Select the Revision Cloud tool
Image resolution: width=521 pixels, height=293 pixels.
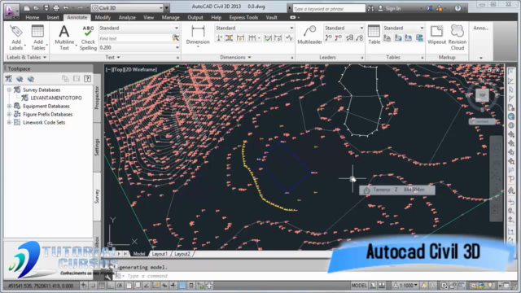pyautogui.click(x=458, y=37)
